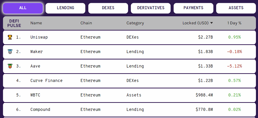Click the Category column header

click(135, 23)
